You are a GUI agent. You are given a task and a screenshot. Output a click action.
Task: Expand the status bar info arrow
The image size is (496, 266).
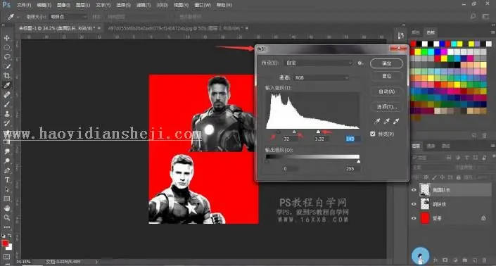[96, 262]
